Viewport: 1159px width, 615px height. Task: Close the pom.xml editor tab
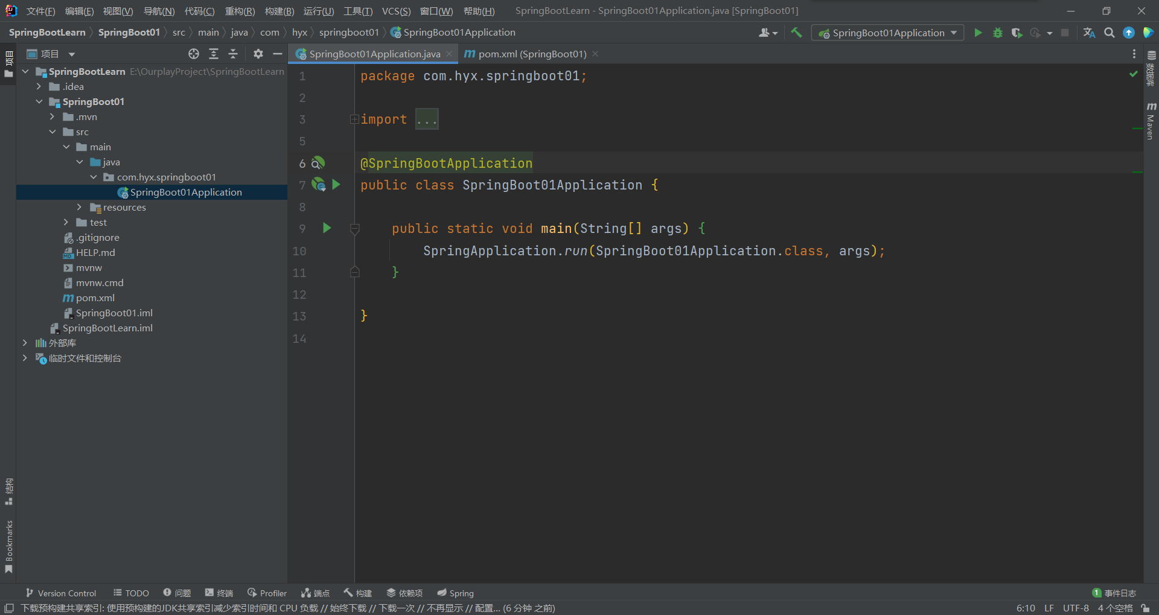(595, 54)
